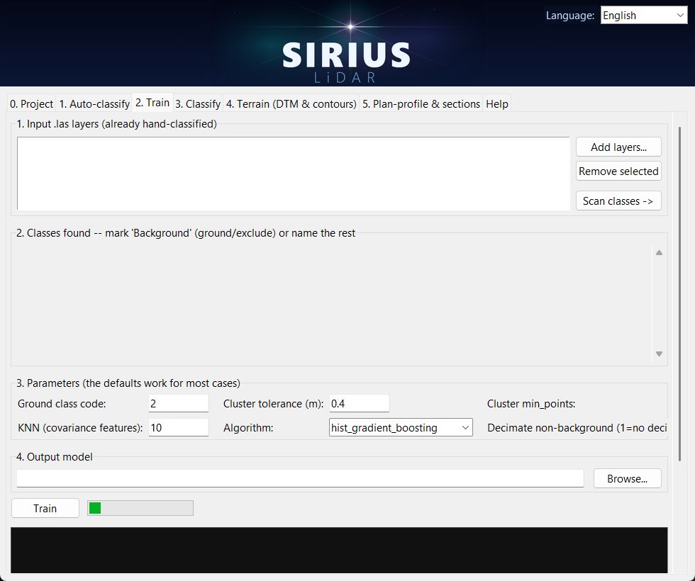Click inside the input .las layers list

[294, 174]
